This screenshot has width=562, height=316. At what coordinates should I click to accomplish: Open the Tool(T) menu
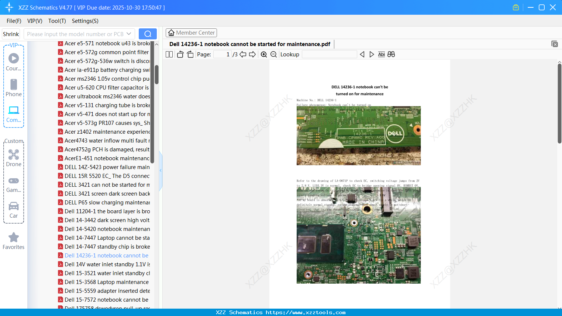57,21
